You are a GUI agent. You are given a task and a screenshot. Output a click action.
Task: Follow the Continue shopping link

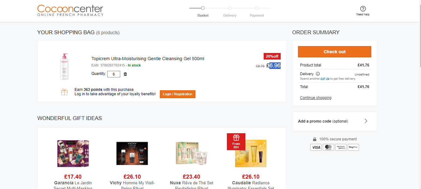pos(316,98)
